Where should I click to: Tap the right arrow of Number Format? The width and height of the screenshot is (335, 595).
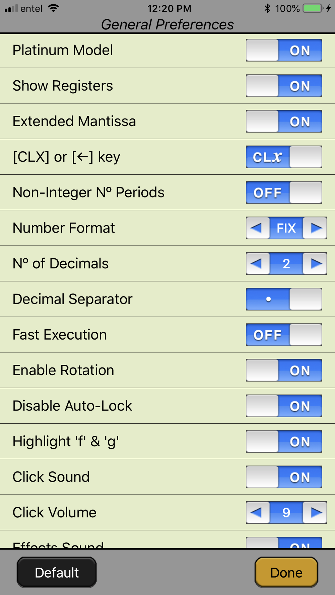tap(315, 228)
